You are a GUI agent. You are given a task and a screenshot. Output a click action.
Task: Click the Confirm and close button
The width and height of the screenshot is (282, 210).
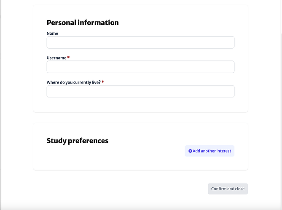click(228, 189)
